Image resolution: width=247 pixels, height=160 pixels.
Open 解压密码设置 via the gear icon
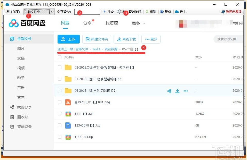pos(119,11)
